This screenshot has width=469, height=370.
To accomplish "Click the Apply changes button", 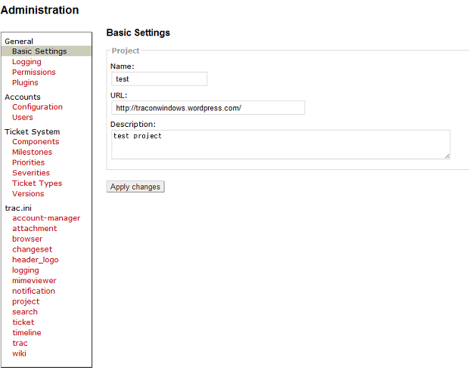I will [135, 187].
